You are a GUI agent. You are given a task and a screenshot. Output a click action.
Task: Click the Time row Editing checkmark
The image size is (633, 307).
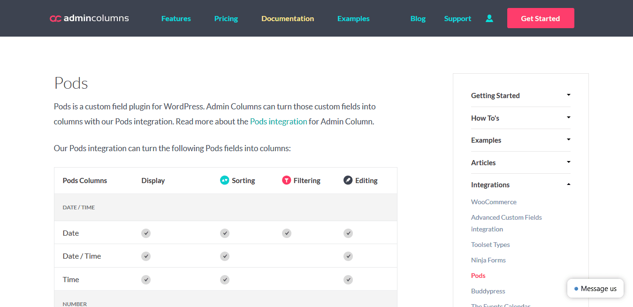(348, 279)
